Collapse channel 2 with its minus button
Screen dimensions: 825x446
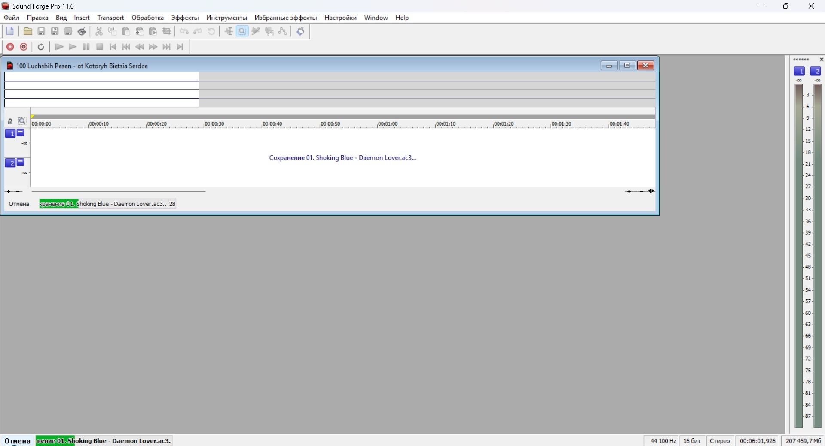point(21,162)
